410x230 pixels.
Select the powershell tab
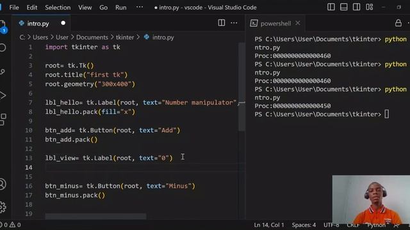[275, 24]
